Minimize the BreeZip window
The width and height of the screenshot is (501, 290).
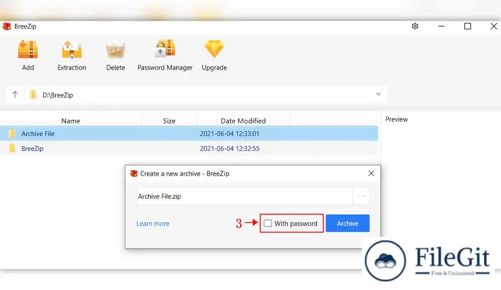tap(441, 26)
